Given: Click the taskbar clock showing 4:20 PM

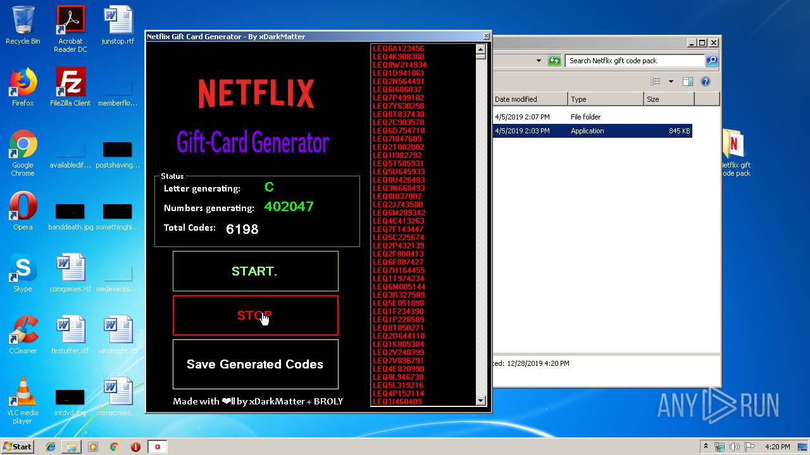Looking at the screenshot, I should 777,447.
